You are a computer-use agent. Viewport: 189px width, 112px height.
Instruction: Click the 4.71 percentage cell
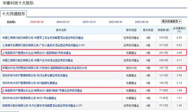[x=179, y=60]
